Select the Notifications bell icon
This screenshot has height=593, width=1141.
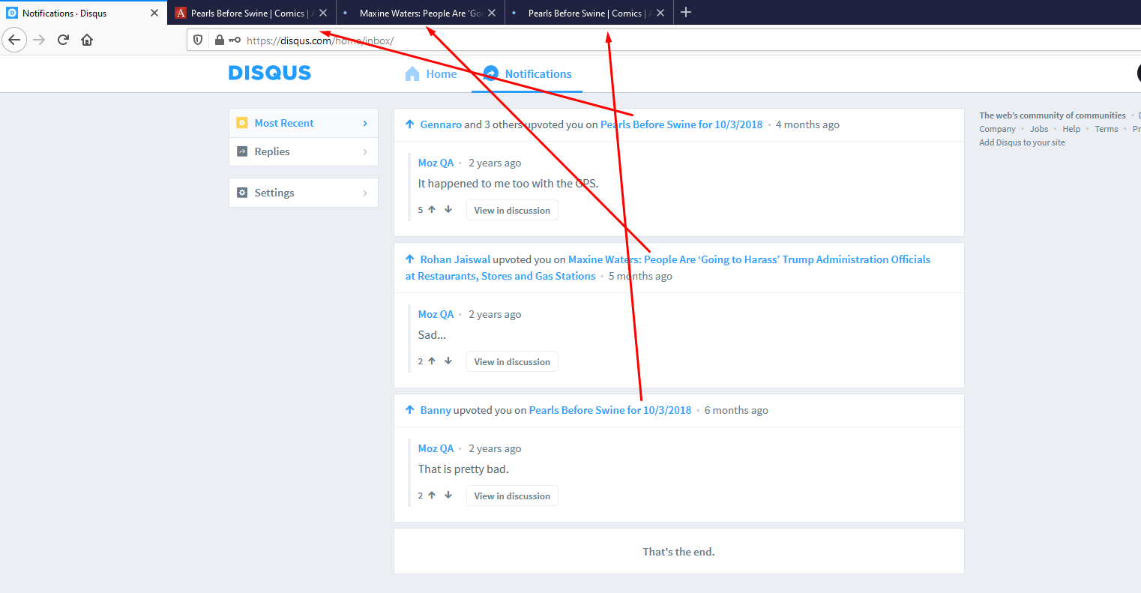tap(490, 73)
